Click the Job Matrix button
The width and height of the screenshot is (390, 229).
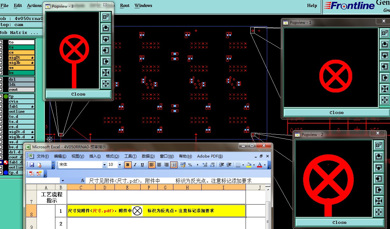click(x=19, y=33)
